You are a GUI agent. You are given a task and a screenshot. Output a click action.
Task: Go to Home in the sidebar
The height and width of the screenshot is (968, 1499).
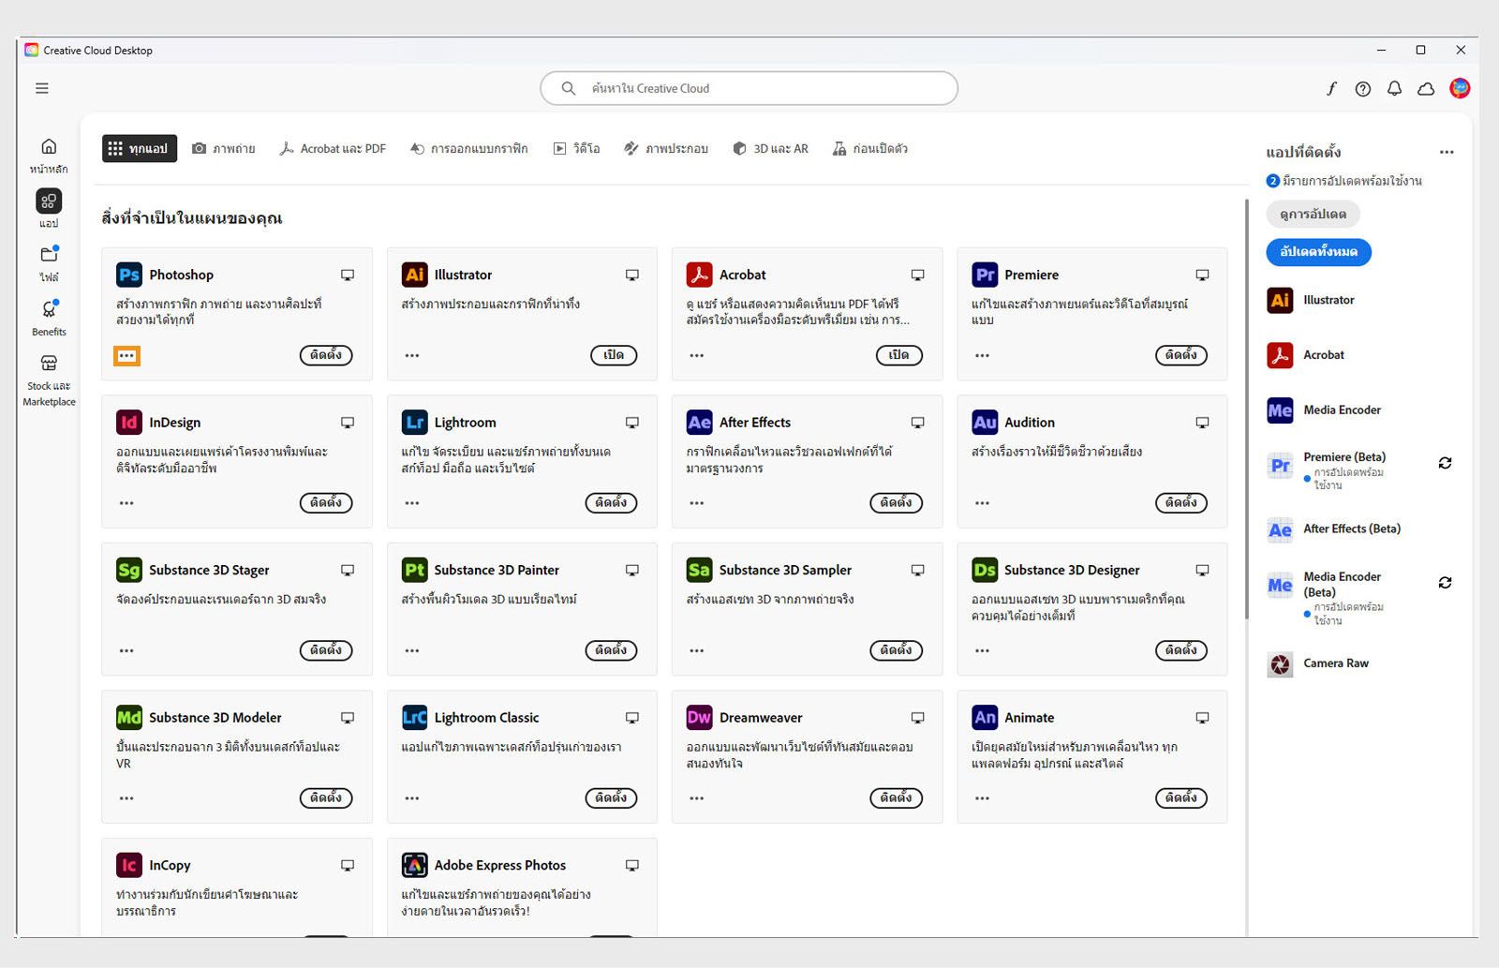[49, 156]
